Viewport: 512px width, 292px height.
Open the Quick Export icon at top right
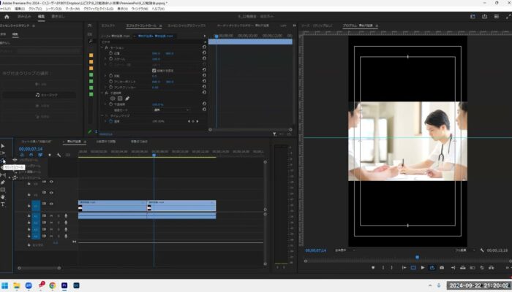484,17
